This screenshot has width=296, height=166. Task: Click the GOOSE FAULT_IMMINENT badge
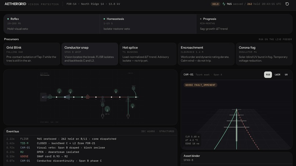click(200, 85)
